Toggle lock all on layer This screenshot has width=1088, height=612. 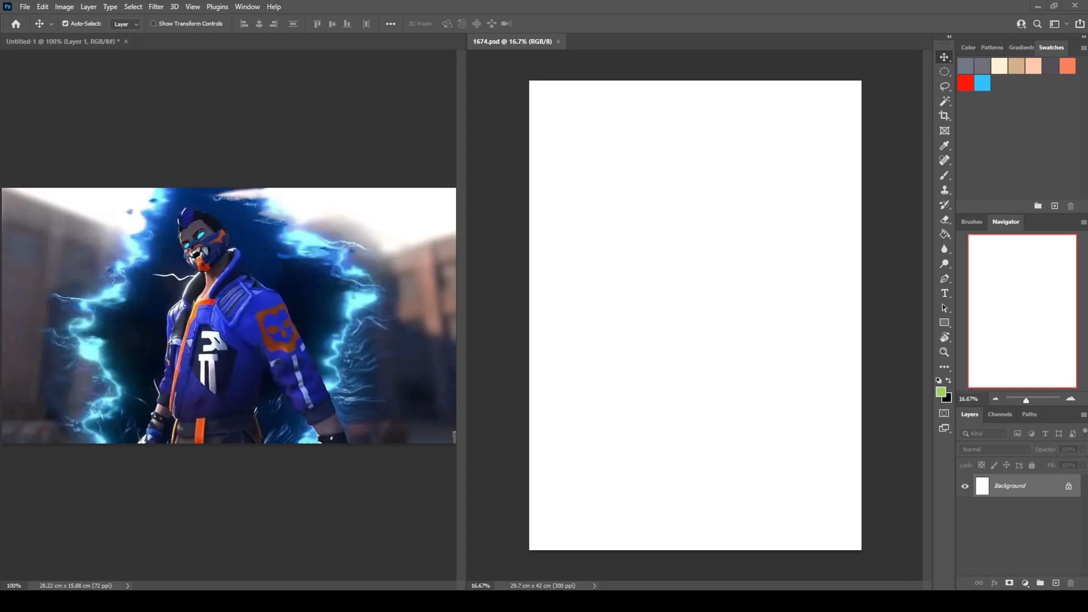1032,465
